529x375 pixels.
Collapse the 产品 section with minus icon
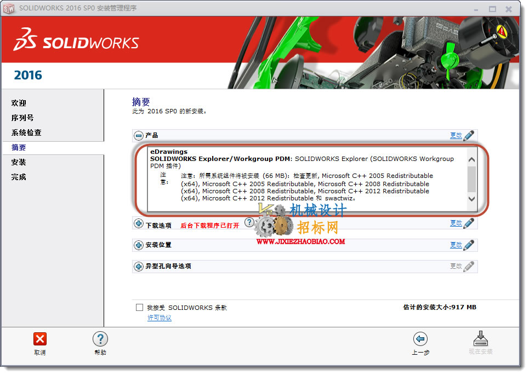tap(138, 136)
